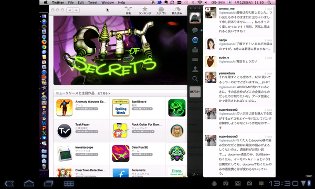This screenshot has width=315, height=189.
Task: Open the File menu
Action: tap(71, 3)
